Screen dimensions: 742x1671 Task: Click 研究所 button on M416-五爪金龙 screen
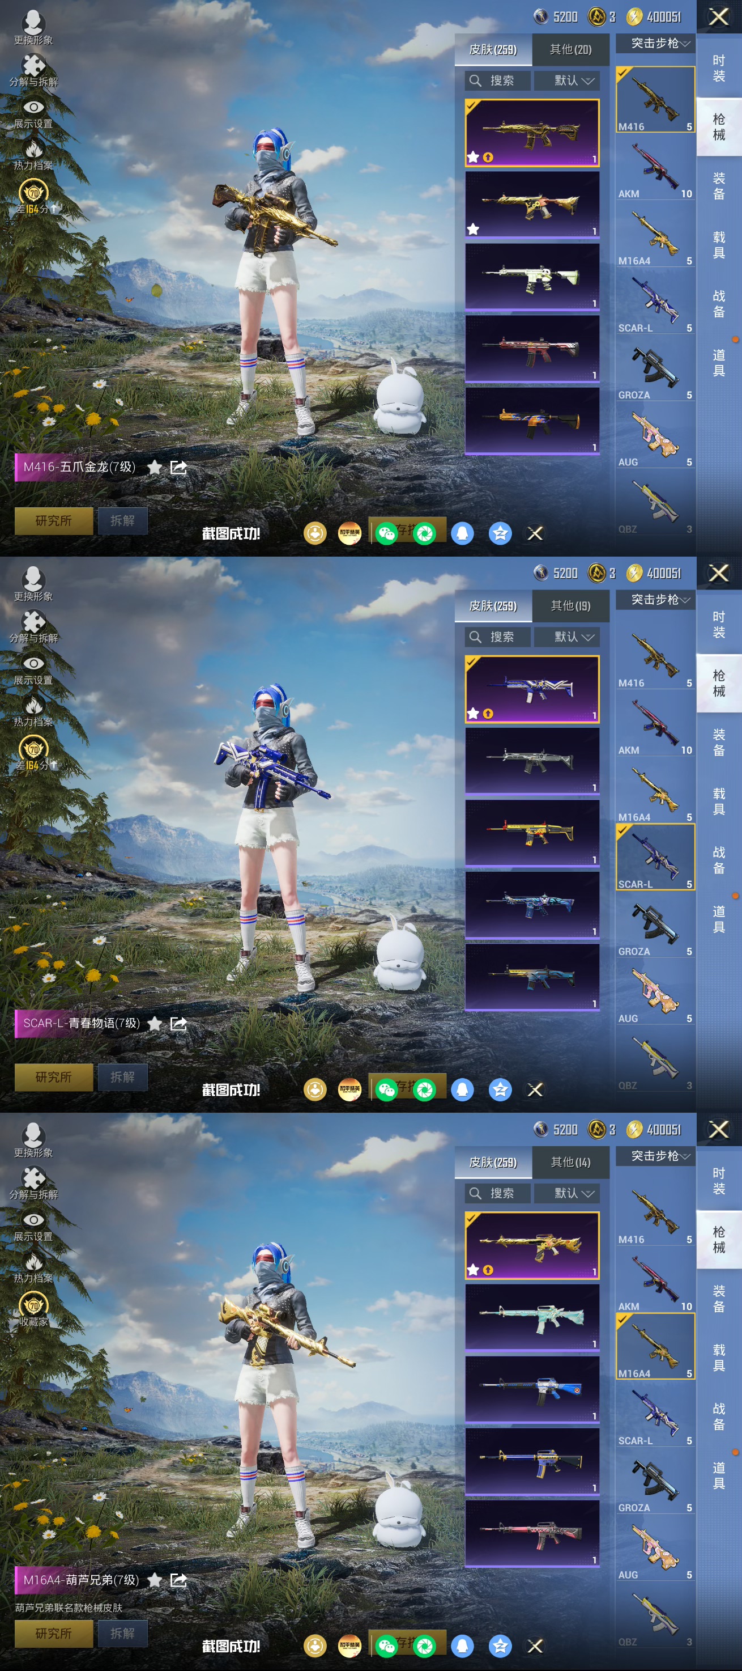54,521
